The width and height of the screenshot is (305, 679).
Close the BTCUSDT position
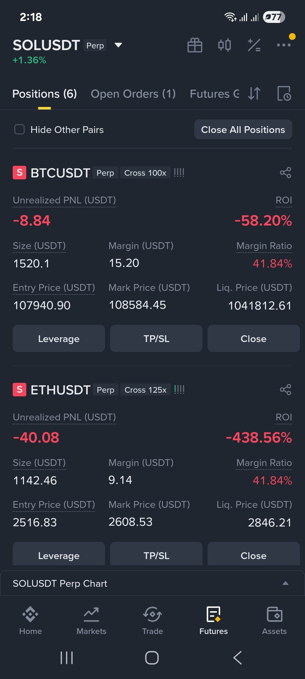[x=254, y=339]
